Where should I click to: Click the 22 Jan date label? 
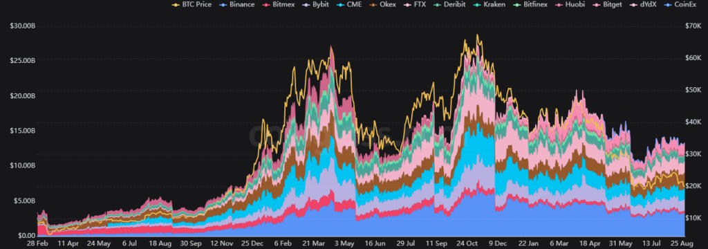529,243
